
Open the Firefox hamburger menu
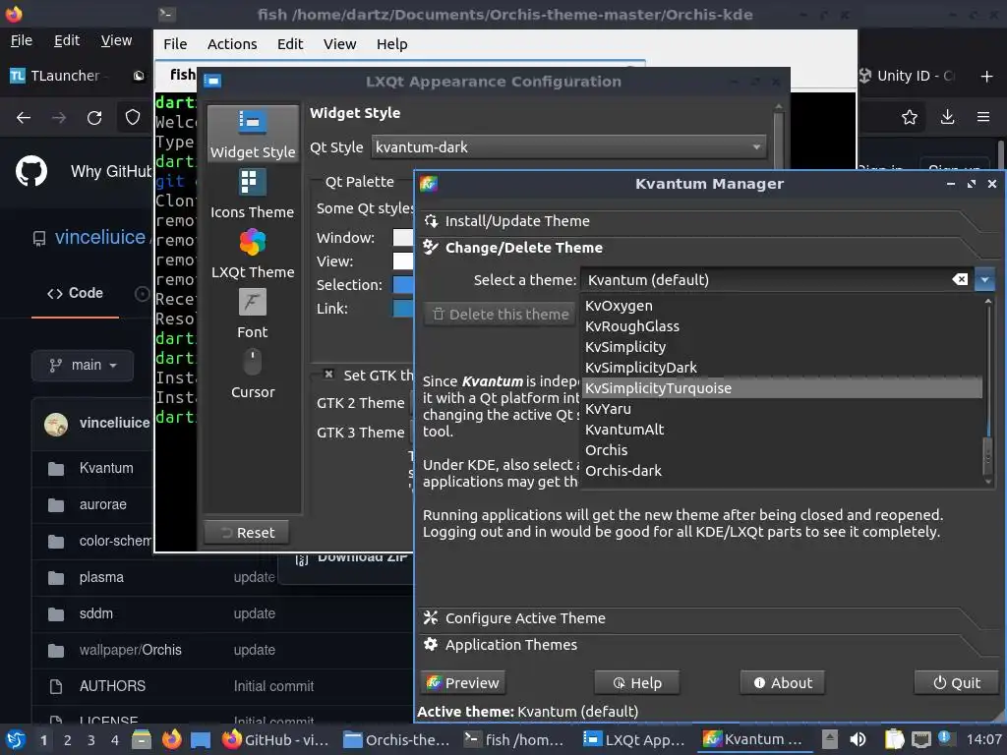[983, 117]
